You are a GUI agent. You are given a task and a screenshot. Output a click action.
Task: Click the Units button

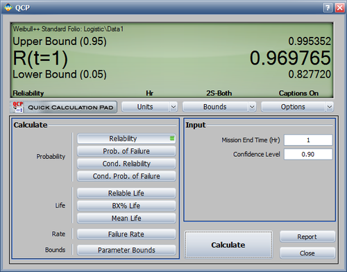[x=146, y=107]
